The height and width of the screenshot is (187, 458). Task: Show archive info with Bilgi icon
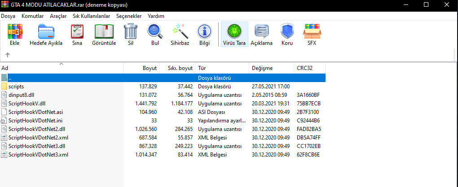(204, 31)
